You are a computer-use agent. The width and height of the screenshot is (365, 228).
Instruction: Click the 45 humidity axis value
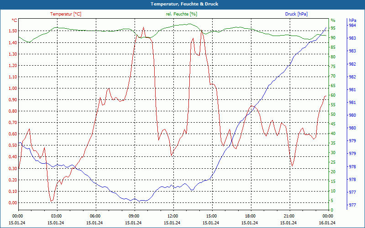pos(333,124)
